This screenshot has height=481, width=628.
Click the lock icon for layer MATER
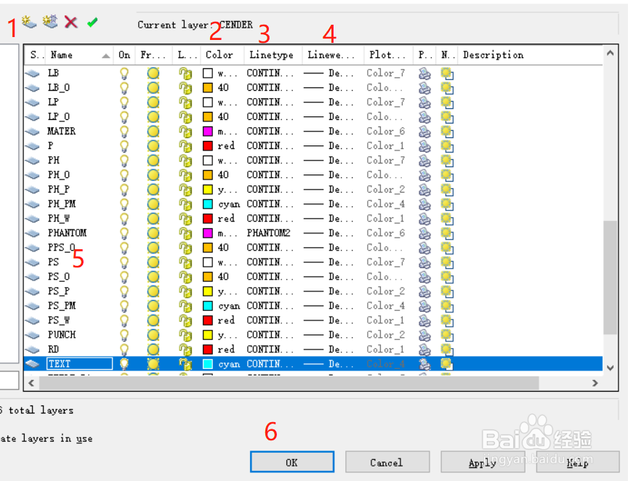click(x=185, y=132)
